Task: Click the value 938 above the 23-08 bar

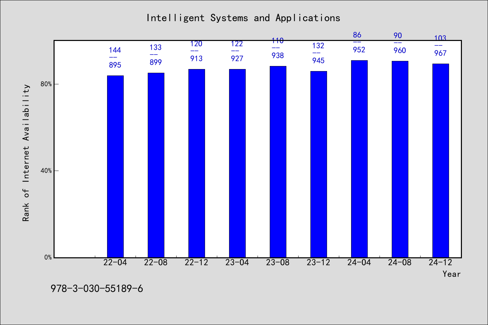Action: point(278,56)
